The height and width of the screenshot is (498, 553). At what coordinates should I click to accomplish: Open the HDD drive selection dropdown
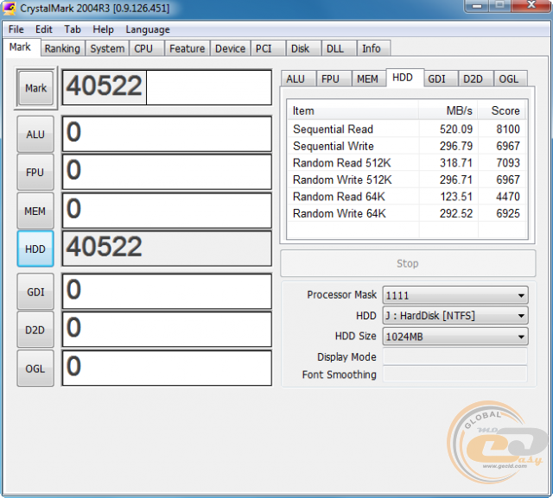pos(454,316)
